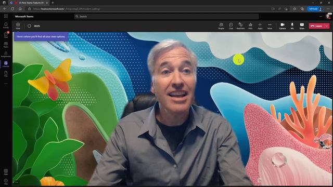Open Files in the left sidebar
Viewport: 333px width, 187px height.
pos(6,74)
